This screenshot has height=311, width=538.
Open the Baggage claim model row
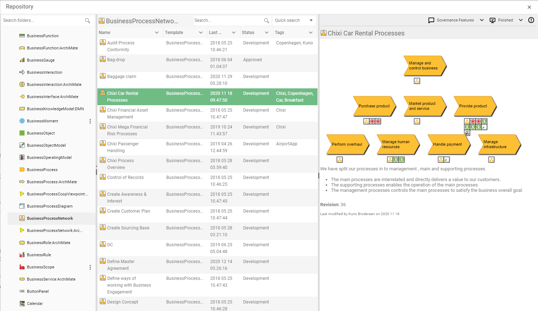(x=122, y=77)
